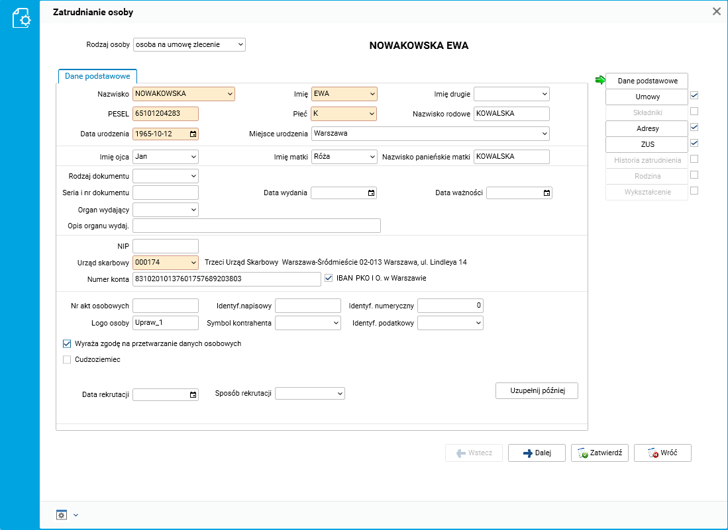Select the Dane podstawowe tab

[x=97, y=77]
